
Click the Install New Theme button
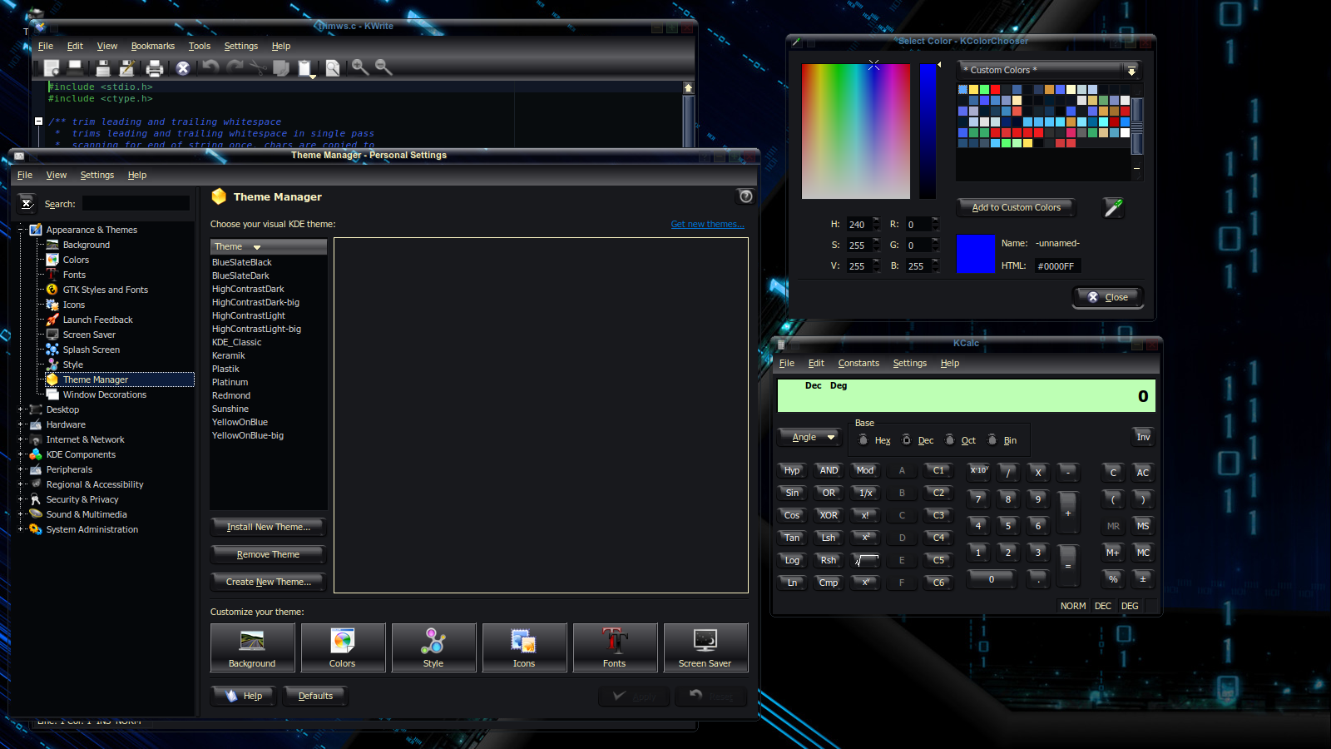tap(268, 527)
